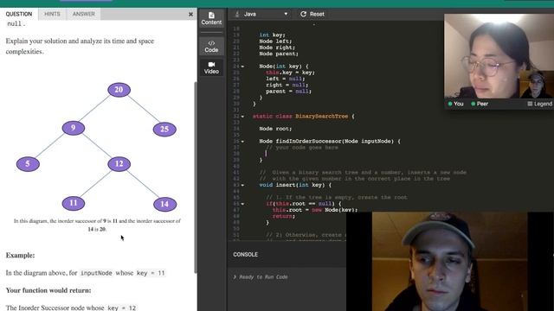Click tree node 11 in the diagram

click(73, 203)
